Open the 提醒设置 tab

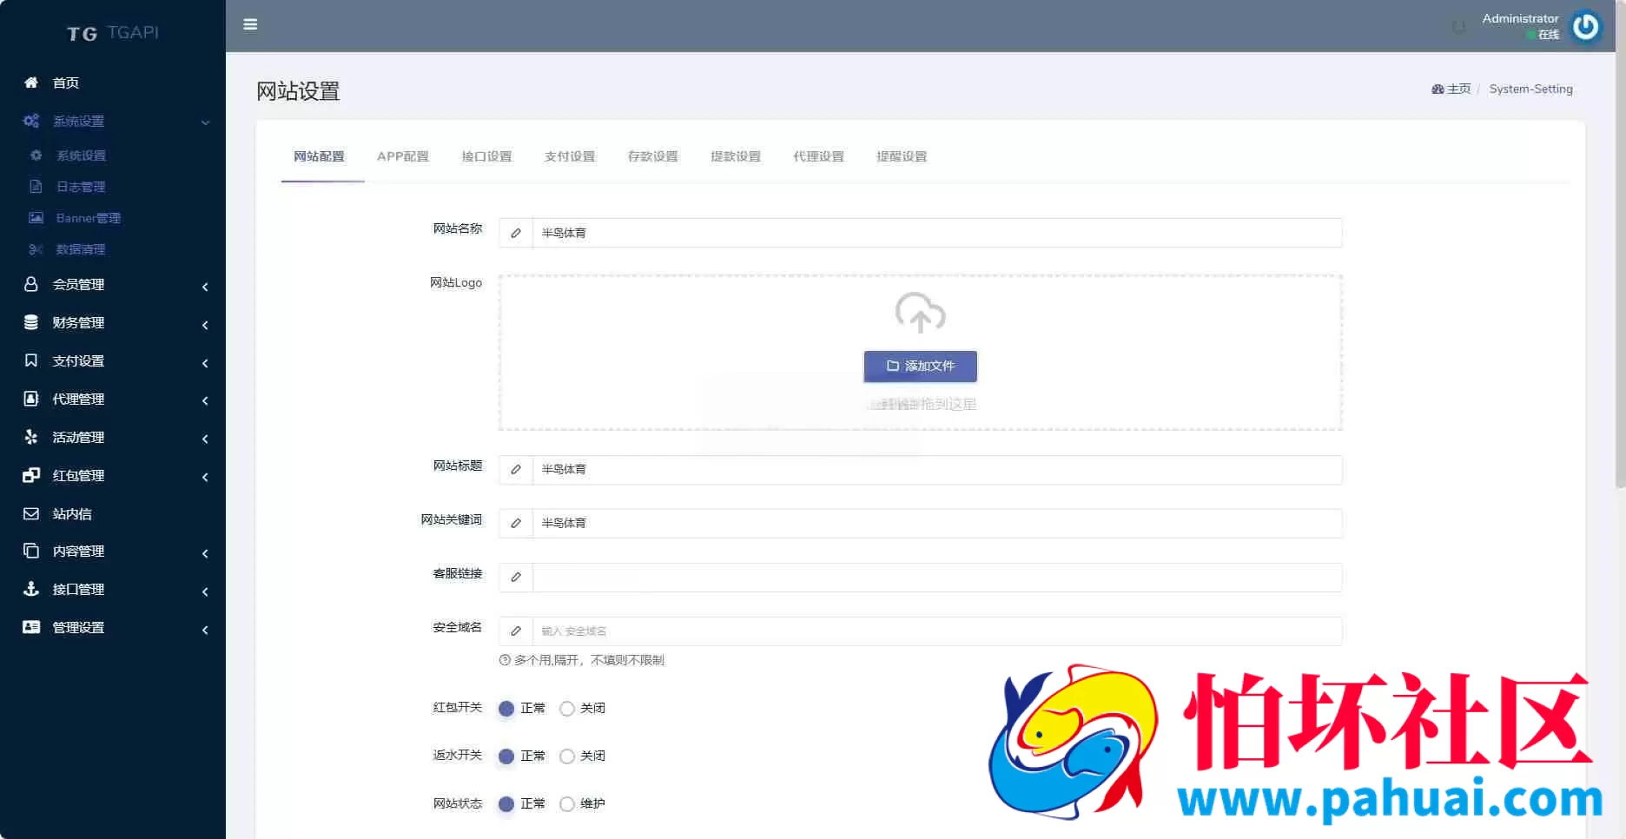pos(902,156)
